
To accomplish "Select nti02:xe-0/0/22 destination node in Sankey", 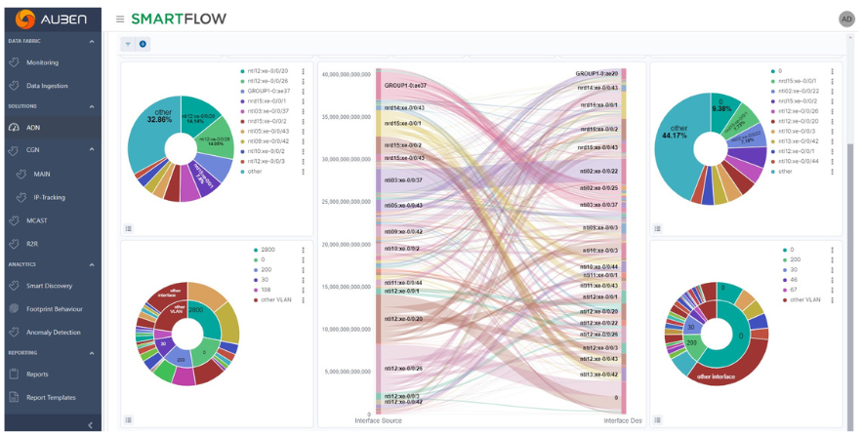I will tap(624, 172).
